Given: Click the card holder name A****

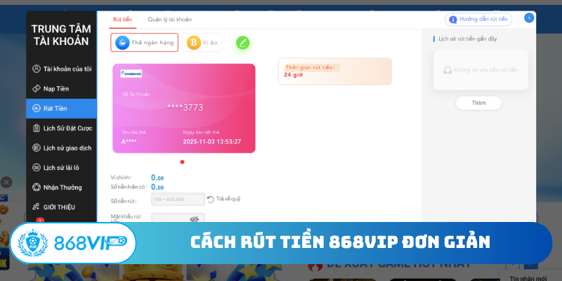Looking at the screenshot, I should tap(129, 142).
